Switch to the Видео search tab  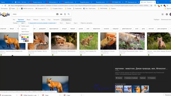(29, 20)
